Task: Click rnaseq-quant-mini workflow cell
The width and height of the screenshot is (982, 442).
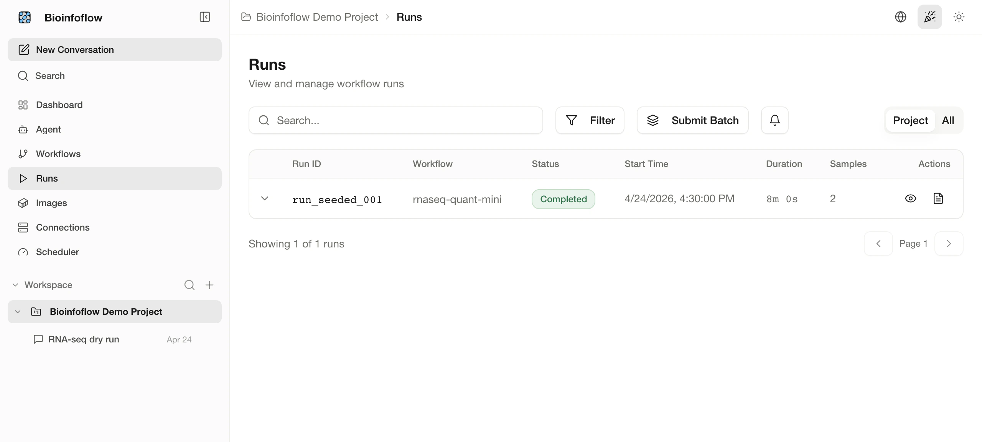Action: pyautogui.click(x=457, y=199)
